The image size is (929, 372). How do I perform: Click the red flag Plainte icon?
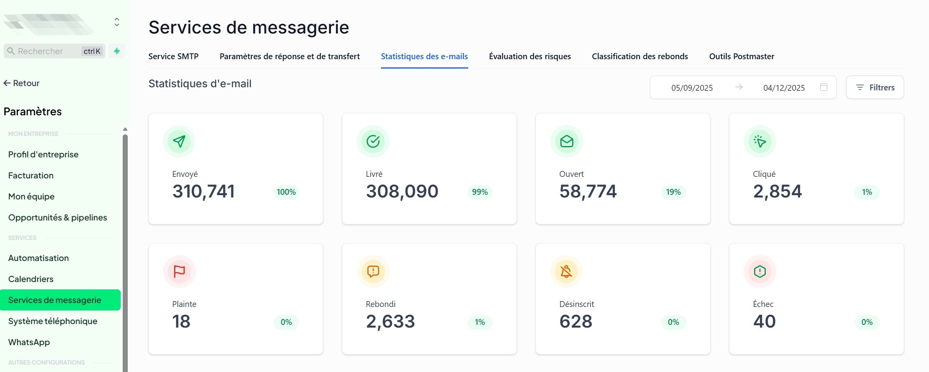click(x=179, y=272)
